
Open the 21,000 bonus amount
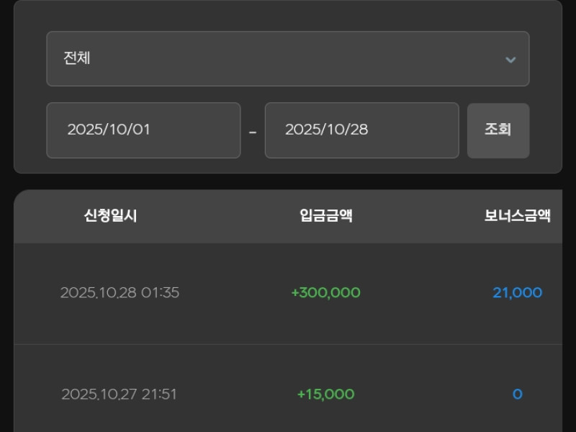(517, 293)
